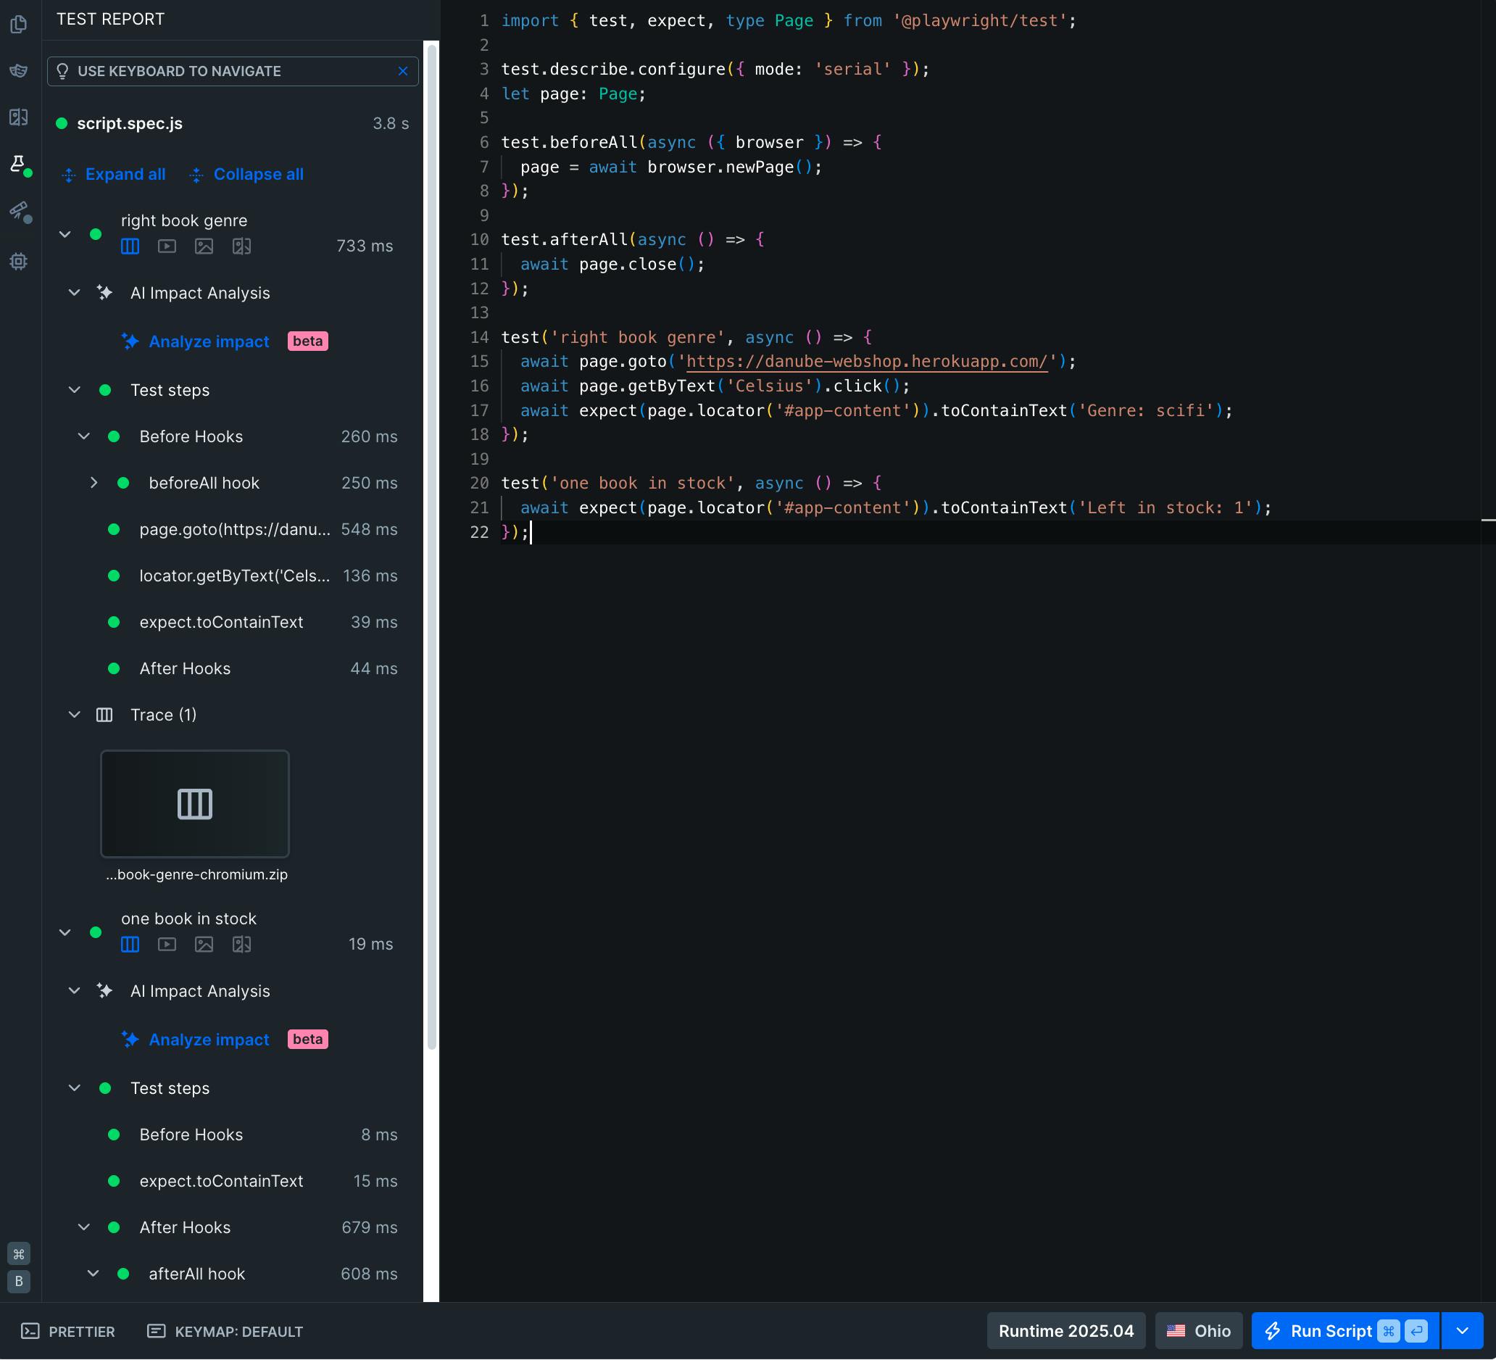The width and height of the screenshot is (1496, 1360).
Task: Select the test report flask icon
Action: [19, 163]
